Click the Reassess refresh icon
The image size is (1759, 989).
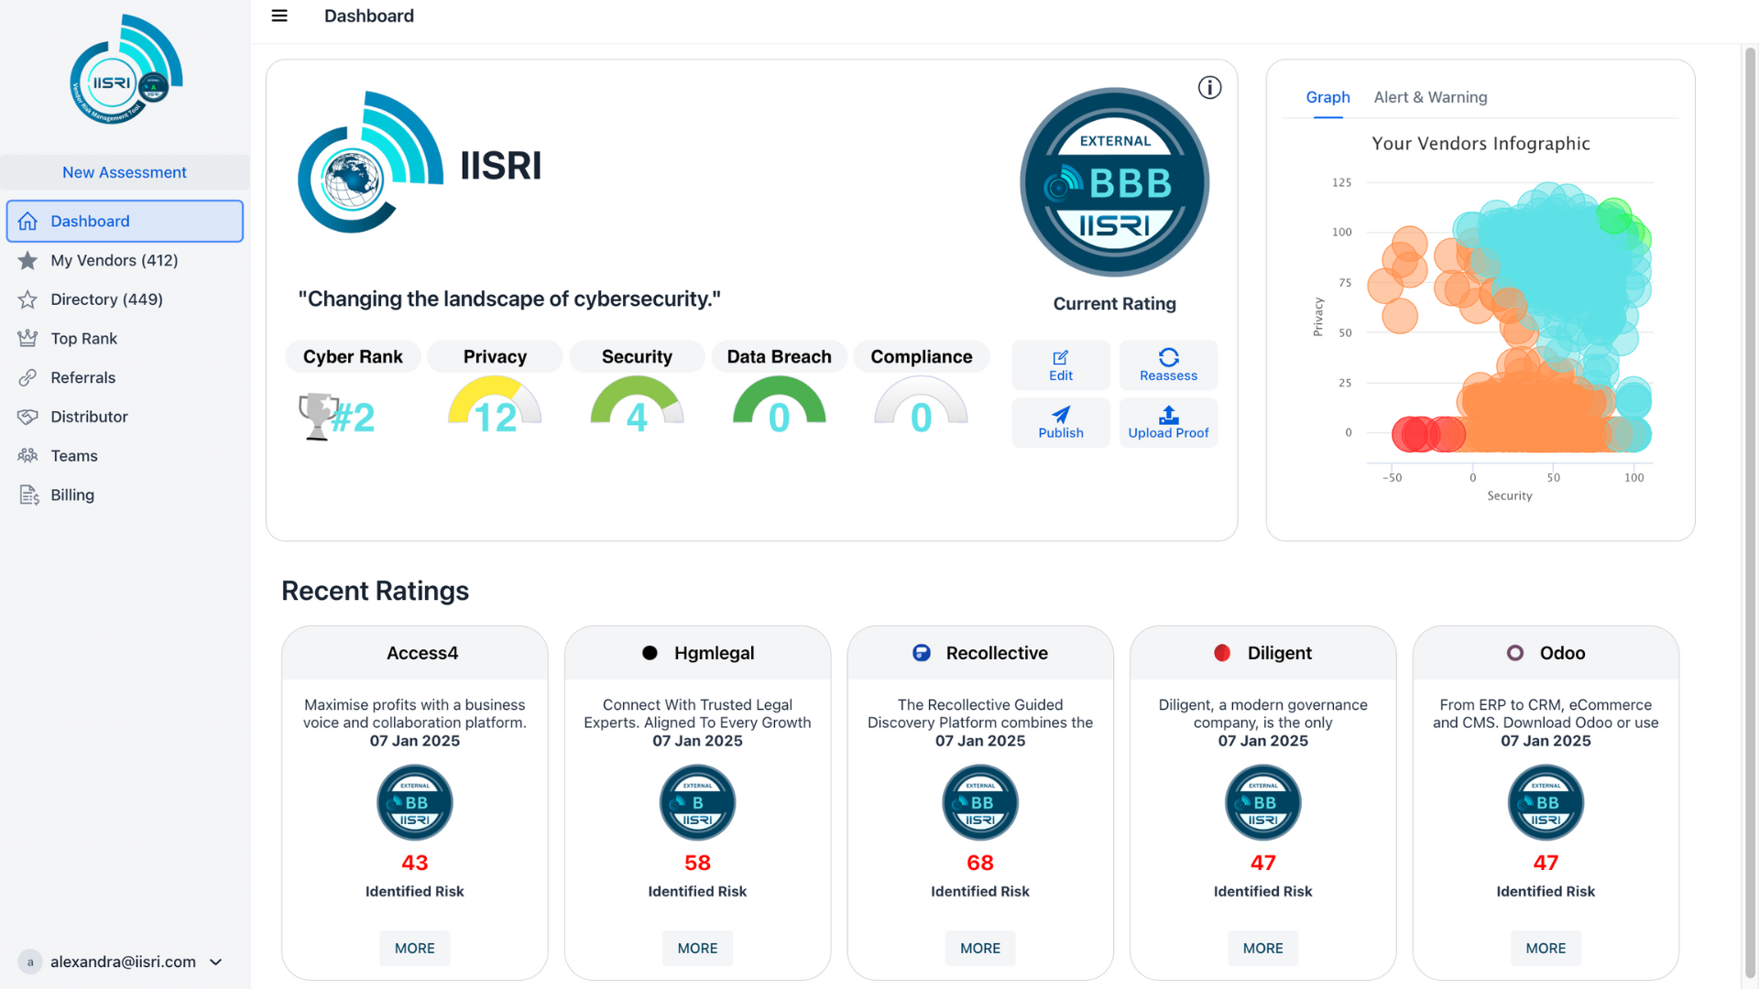pos(1168,357)
